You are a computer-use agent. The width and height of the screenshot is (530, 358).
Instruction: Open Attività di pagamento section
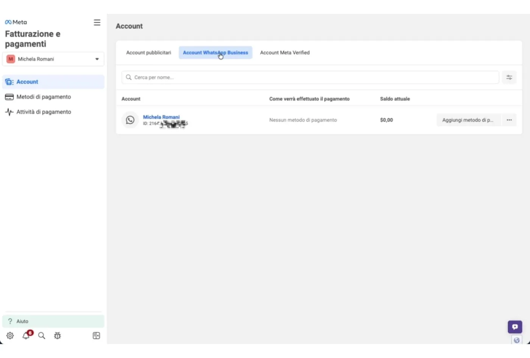(x=53, y=112)
